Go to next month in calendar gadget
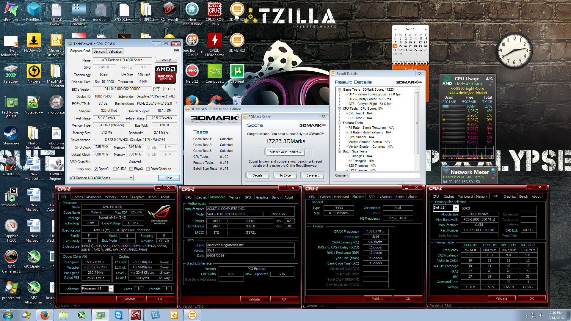 pyautogui.click(x=426, y=29)
